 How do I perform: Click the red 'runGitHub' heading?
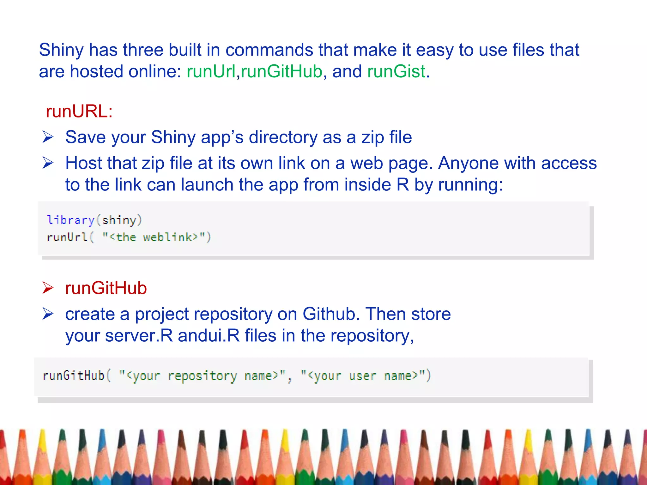pos(106,288)
